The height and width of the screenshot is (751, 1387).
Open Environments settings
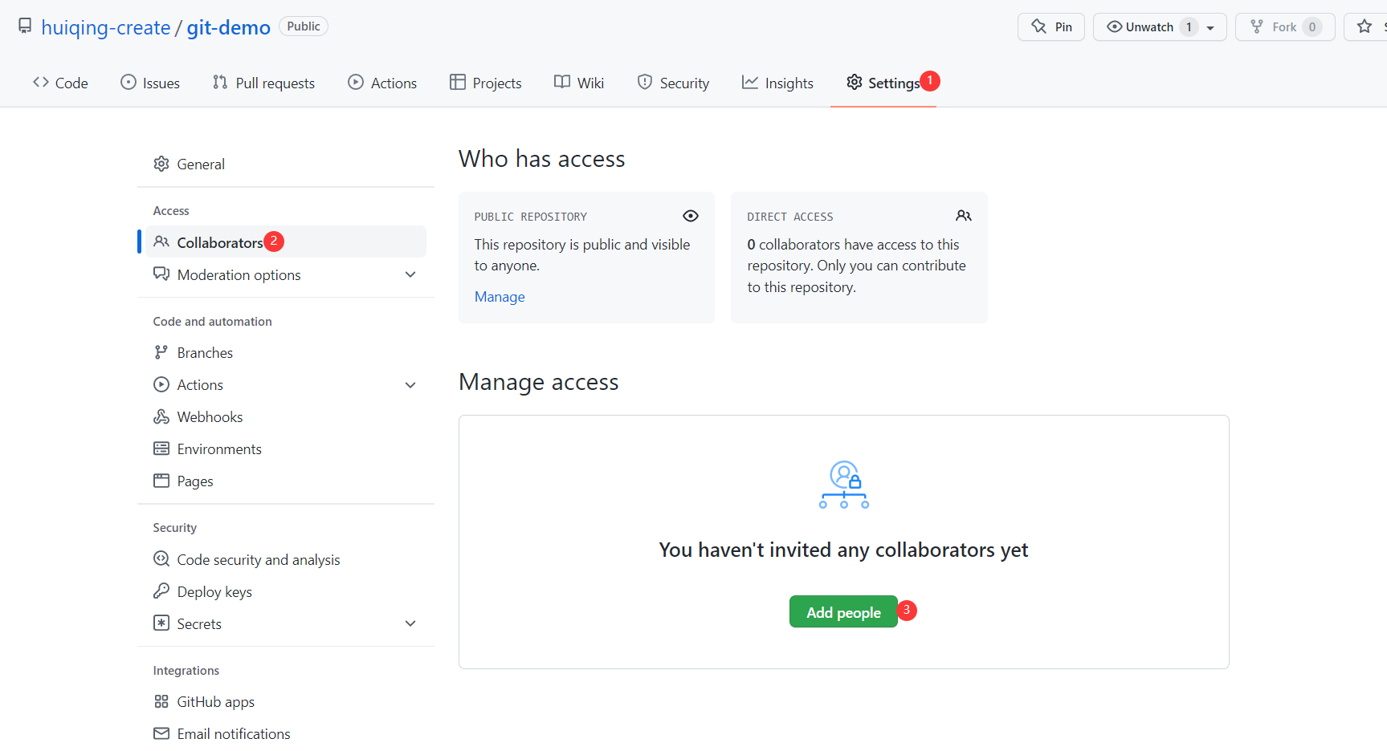point(285,449)
